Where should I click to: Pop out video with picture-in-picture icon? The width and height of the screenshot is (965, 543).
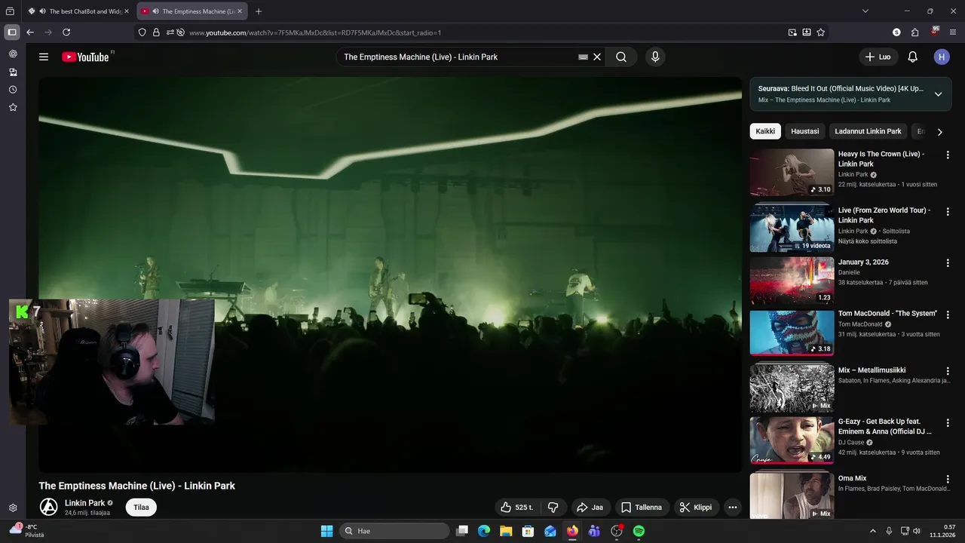tap(792, 32)
